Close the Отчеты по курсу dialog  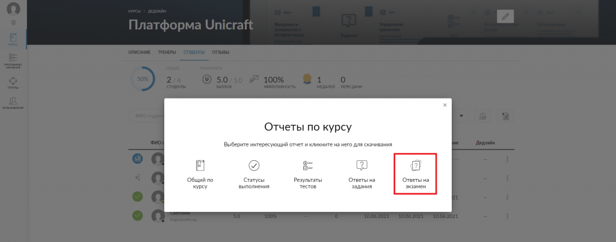(445, 105)
